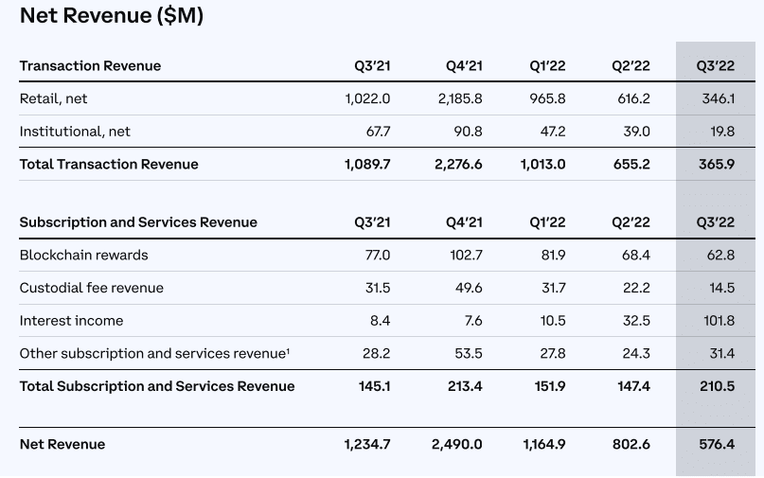Select the Custodial fee revenue label
The width and height of the screenshot is (764, 478).
[91, 288]
